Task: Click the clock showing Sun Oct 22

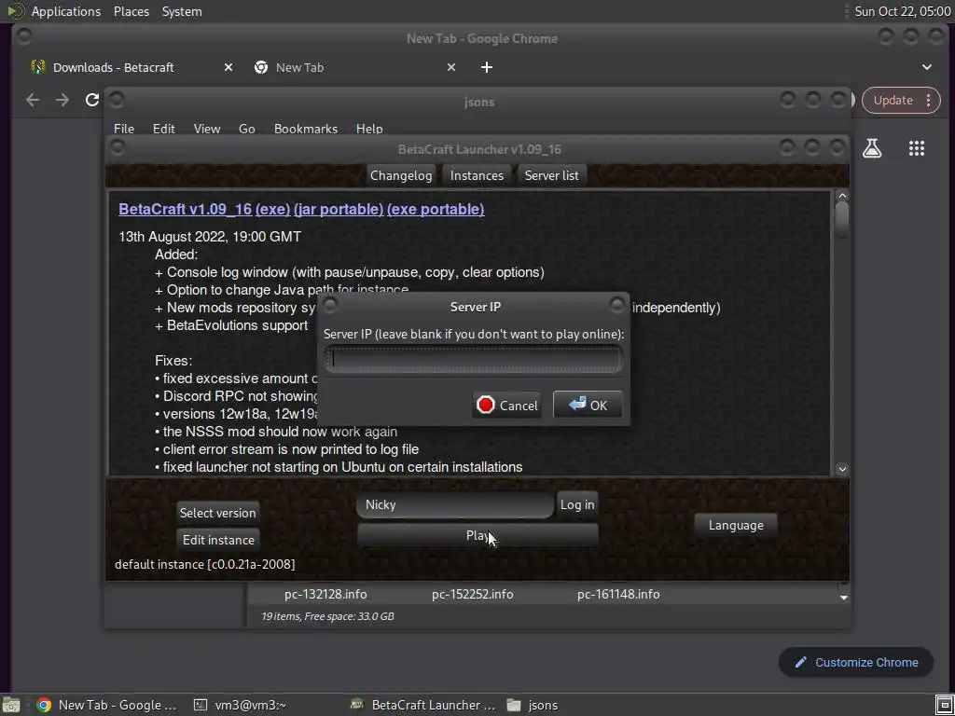Action: point(902,11)
